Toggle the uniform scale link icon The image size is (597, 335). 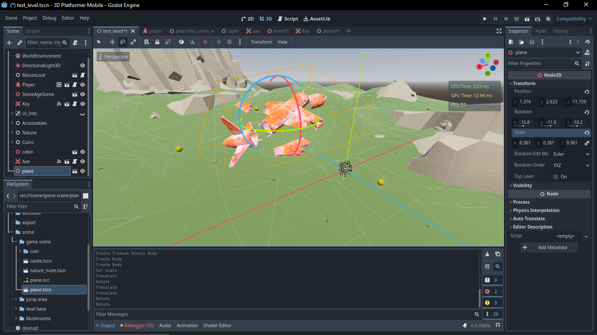click(x=587, y=143)
